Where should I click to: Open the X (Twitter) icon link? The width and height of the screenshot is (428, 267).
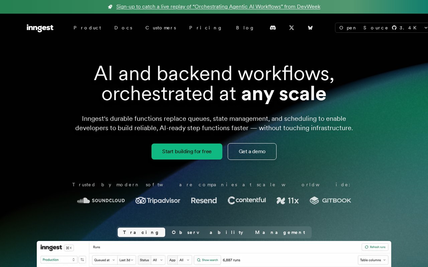click(x=292, y=28)
